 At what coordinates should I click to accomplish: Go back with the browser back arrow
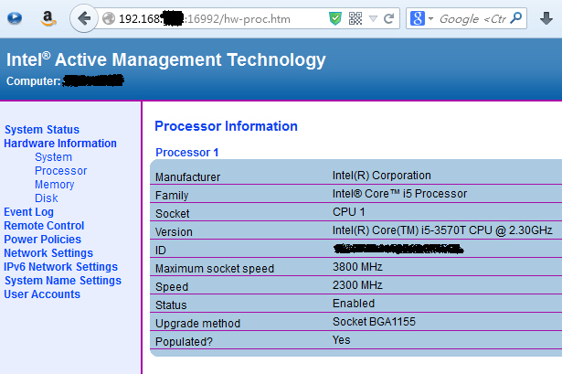pos(84,18)
